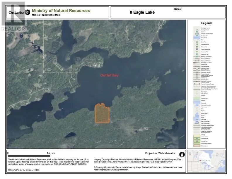Click the Indian Reserve legend swatch
This screenshot has width=232, height=179.
tap(197, 136)
